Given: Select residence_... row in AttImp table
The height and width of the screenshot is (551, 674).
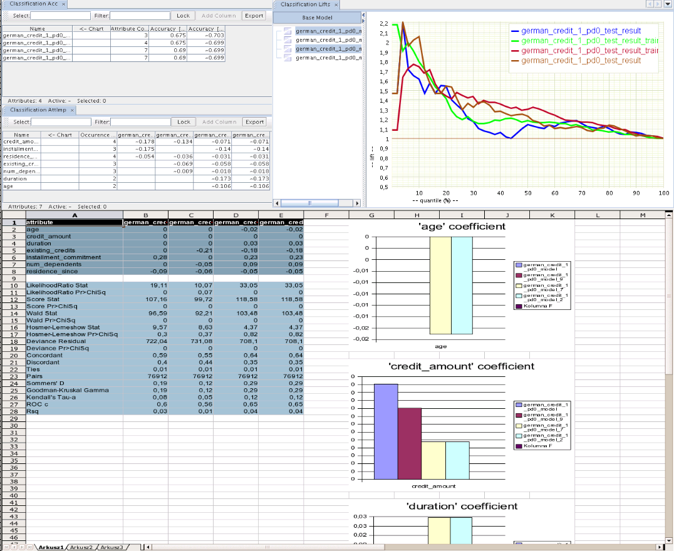Looking at the screenshot, I should [136, 157].
